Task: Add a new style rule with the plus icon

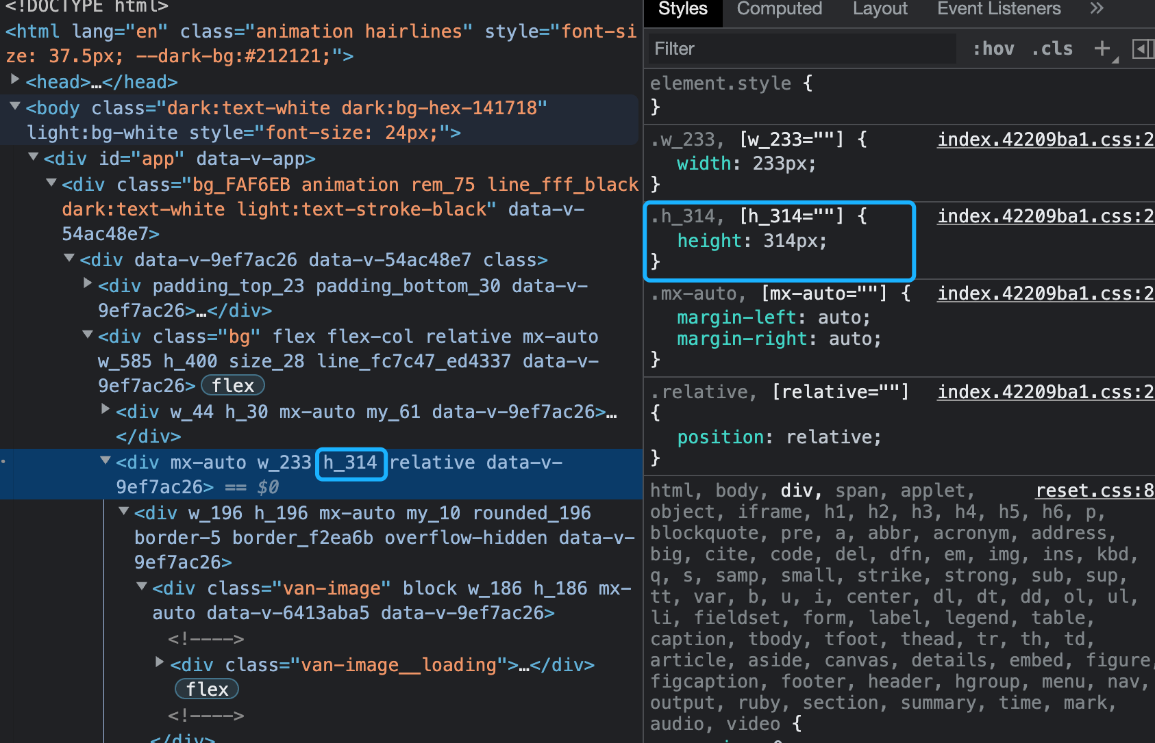Action: 1101,48
